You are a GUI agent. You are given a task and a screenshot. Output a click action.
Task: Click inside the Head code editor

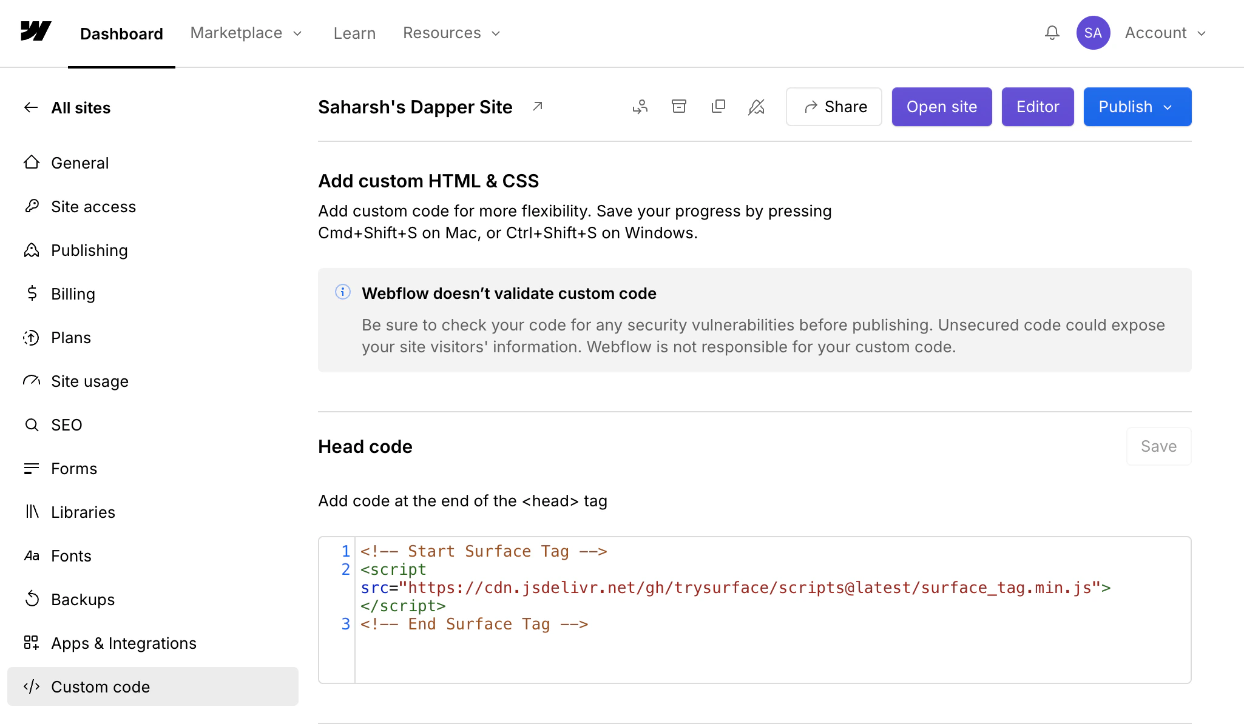pyautogui.click(x=755, y=610)
